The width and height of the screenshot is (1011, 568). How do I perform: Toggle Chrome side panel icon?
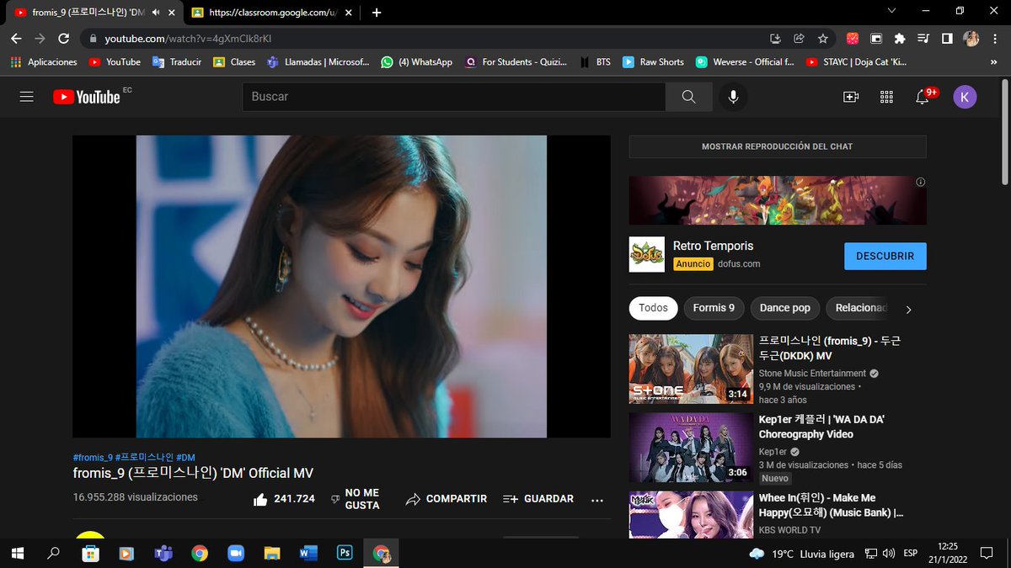[x=947, y=39]
